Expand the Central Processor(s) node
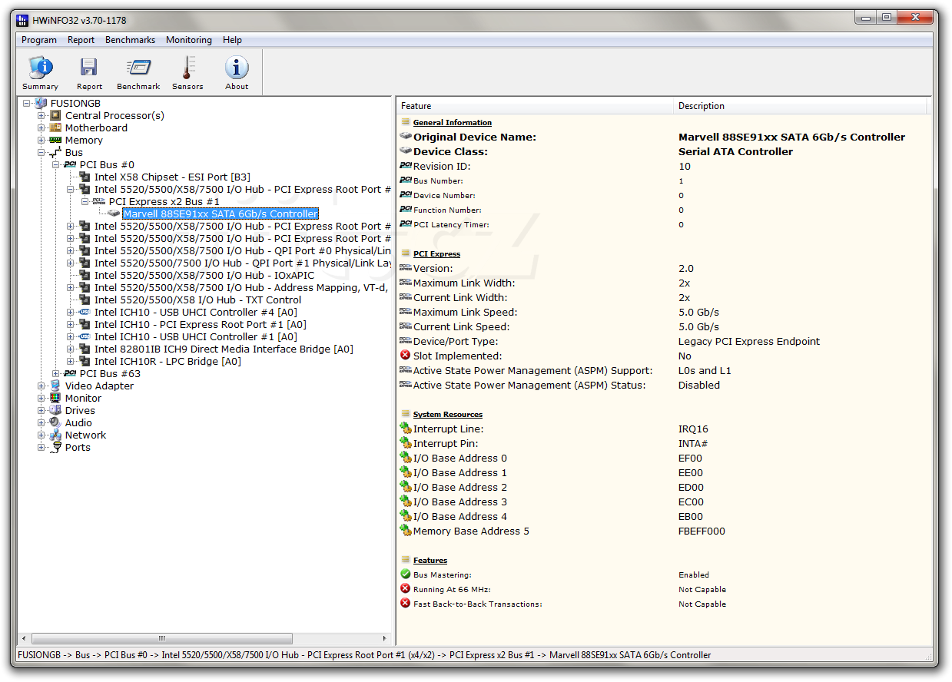 [x=41, y=116]
